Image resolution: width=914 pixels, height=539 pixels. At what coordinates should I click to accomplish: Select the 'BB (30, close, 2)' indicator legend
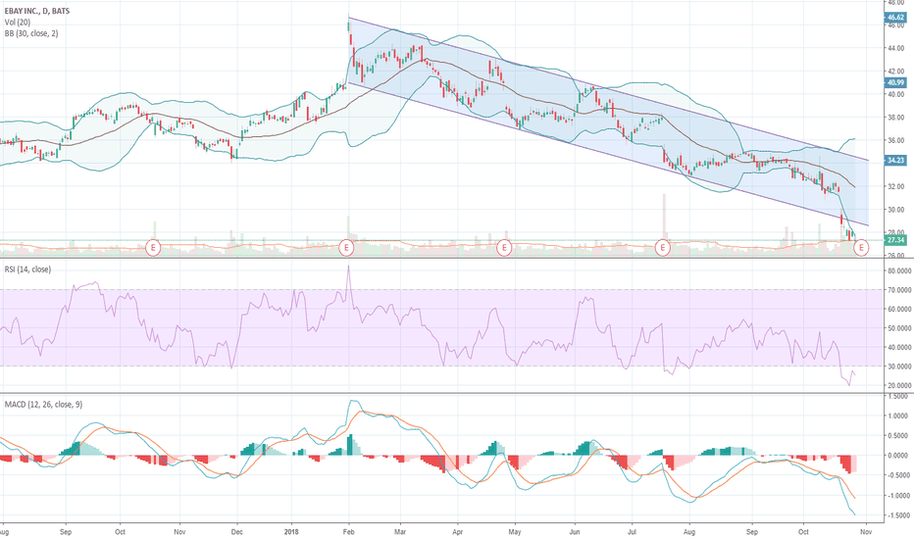31,33
